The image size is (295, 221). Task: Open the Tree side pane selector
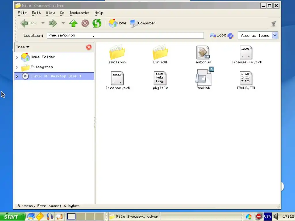(23, 47)
